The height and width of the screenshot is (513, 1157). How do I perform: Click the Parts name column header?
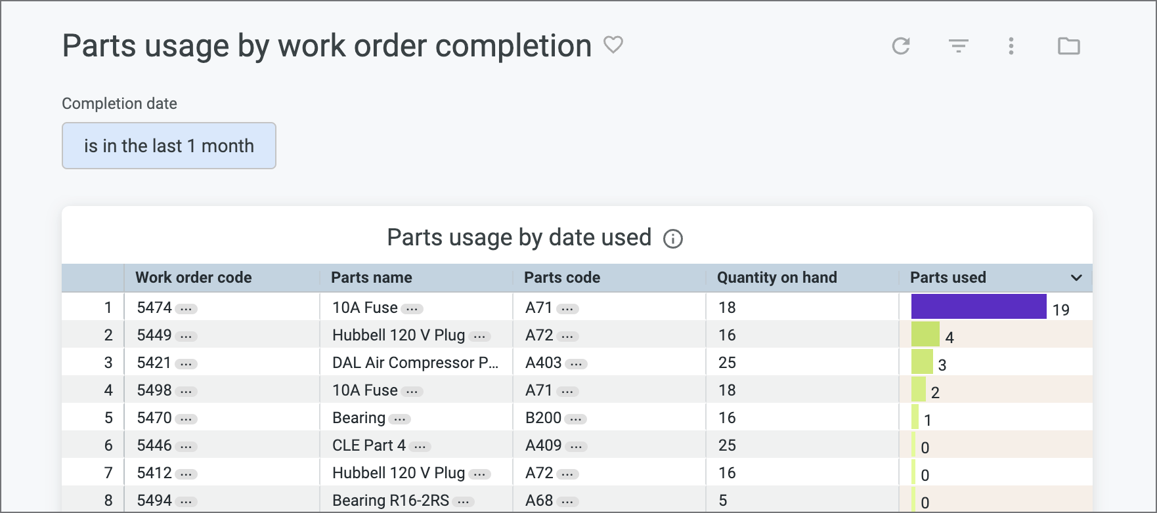tap(371, 277)
